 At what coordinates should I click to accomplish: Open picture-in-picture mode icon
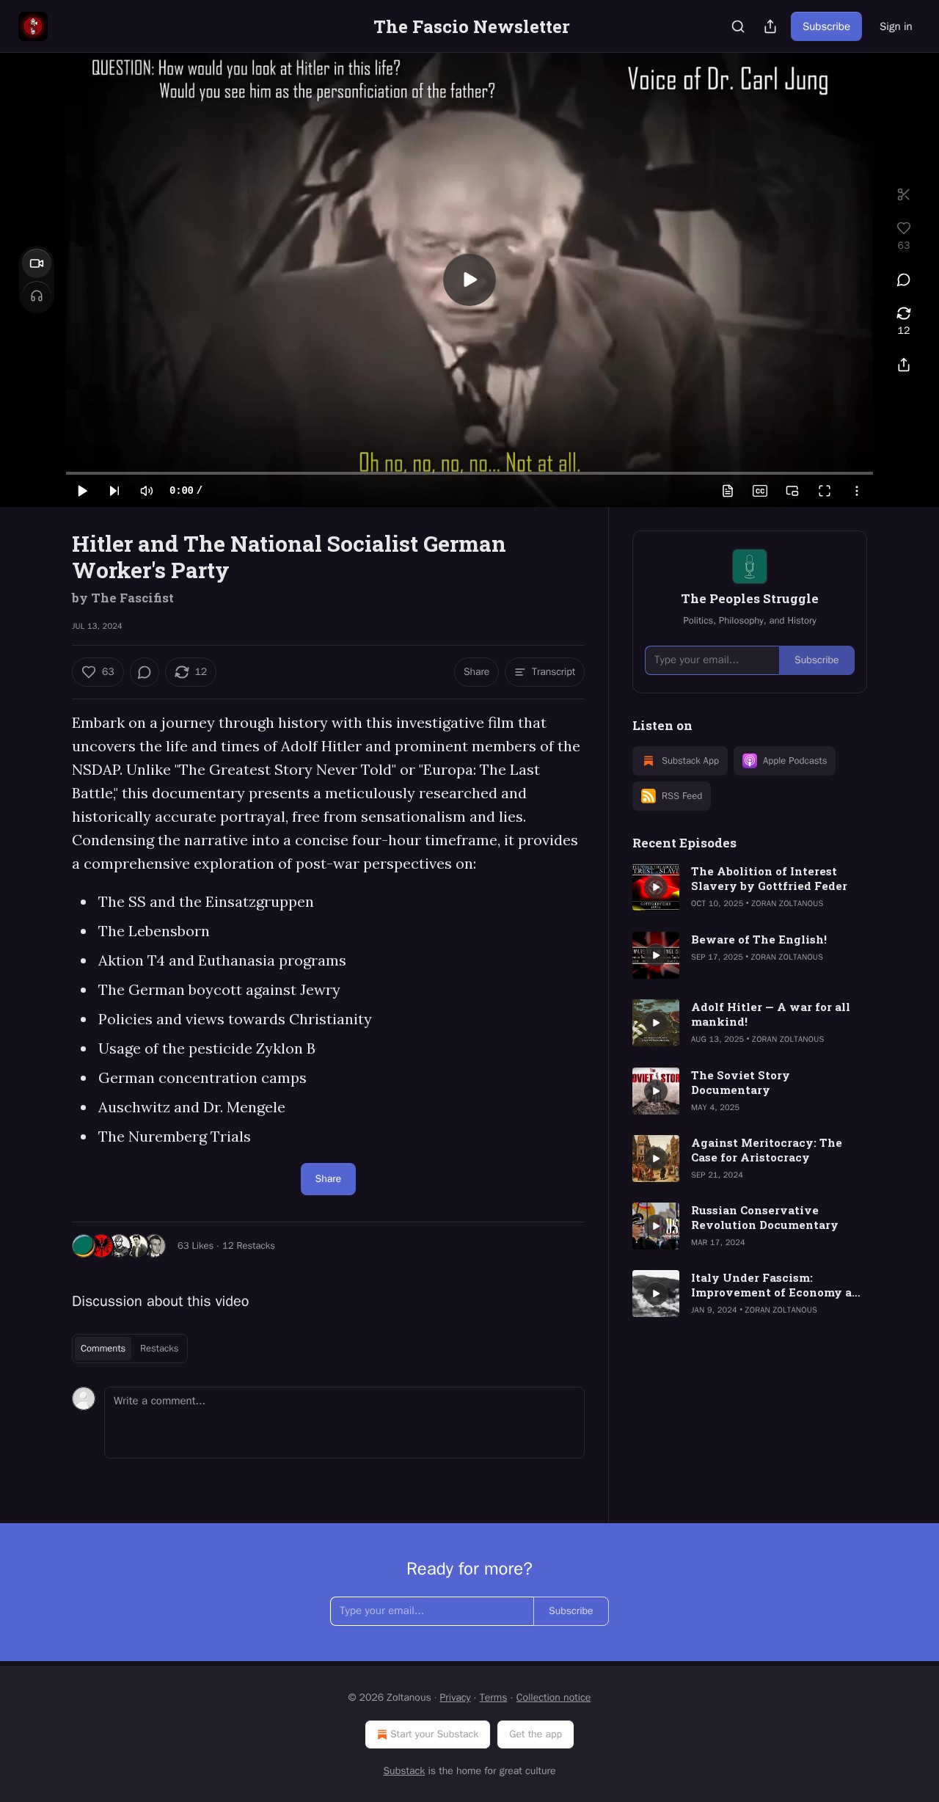(x=792, y=491)
